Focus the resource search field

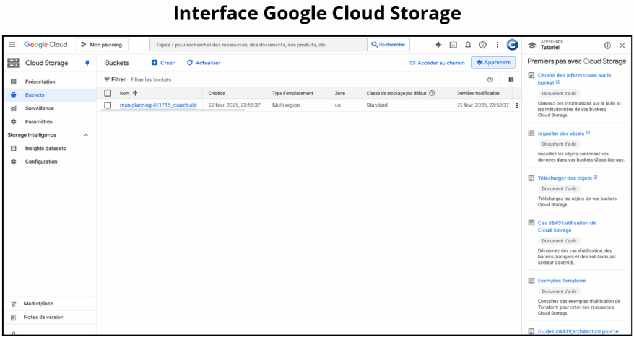pyautogui.click(x=258, y=45)
